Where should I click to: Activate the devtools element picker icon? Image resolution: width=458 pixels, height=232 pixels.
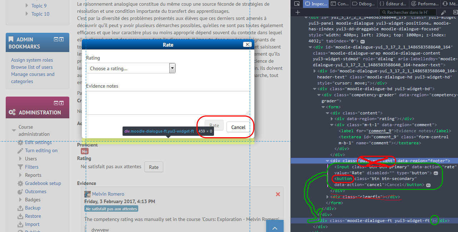pos(297,4)
